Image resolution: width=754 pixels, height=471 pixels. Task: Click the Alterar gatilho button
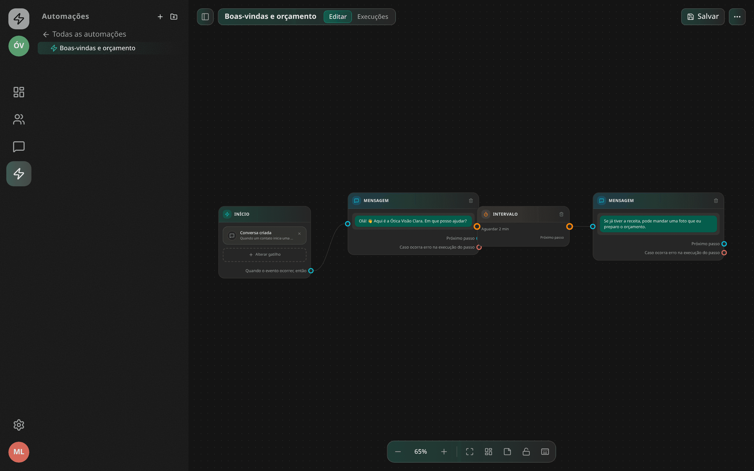click(x=264, y=255)
